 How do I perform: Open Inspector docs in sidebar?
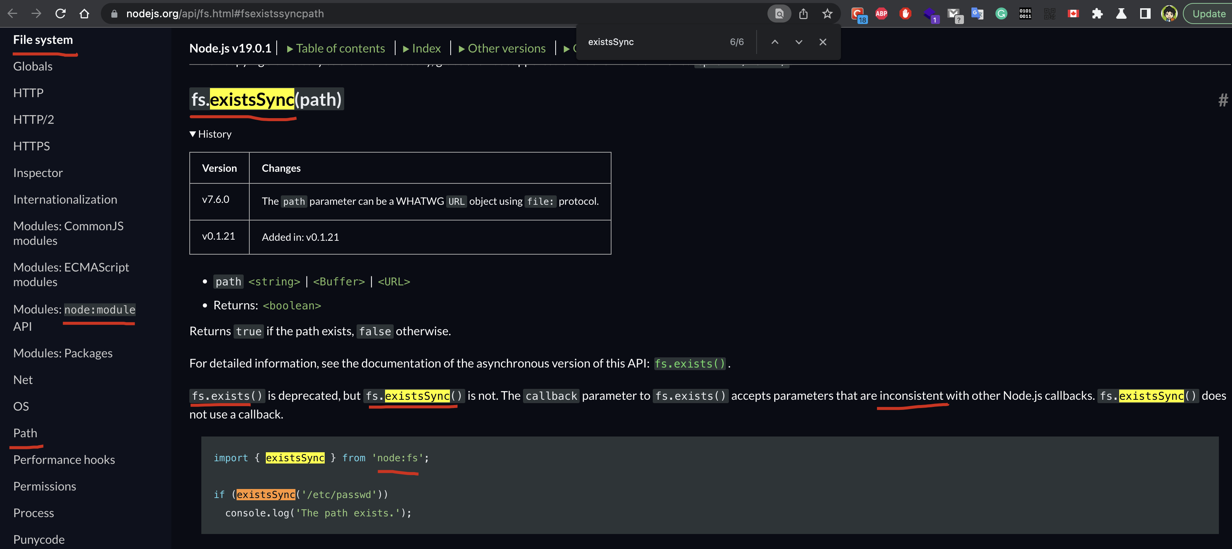pos(38,173)
